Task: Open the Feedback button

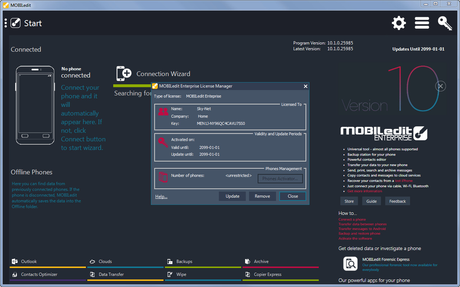Action: point(398,201)
